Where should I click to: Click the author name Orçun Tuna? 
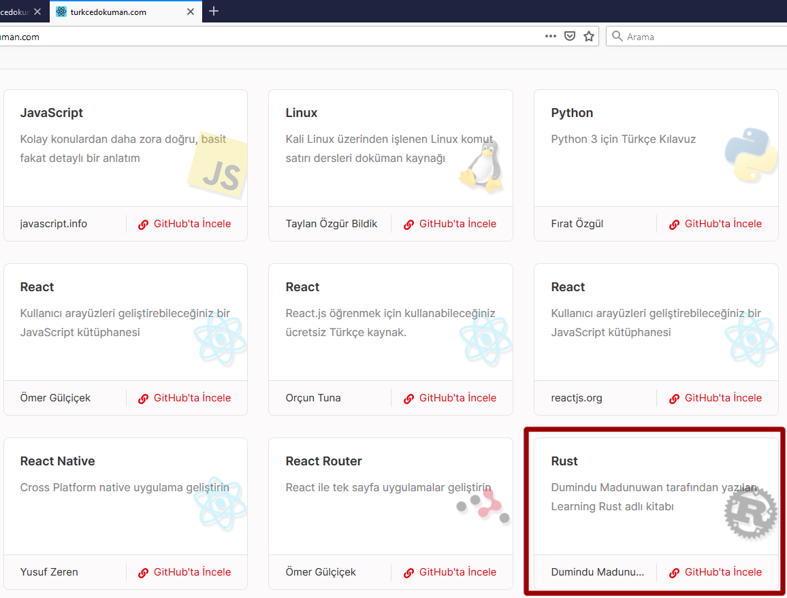tap(313, 398)
